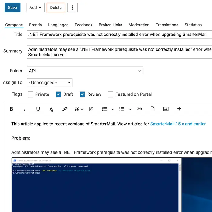View the Statistics tab

[193, 25]
